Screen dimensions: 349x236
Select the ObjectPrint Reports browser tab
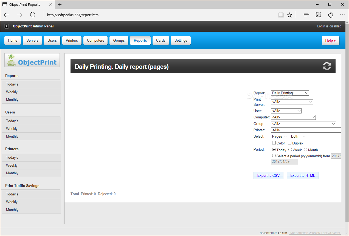pyautogui.click(x=27, y=4)
